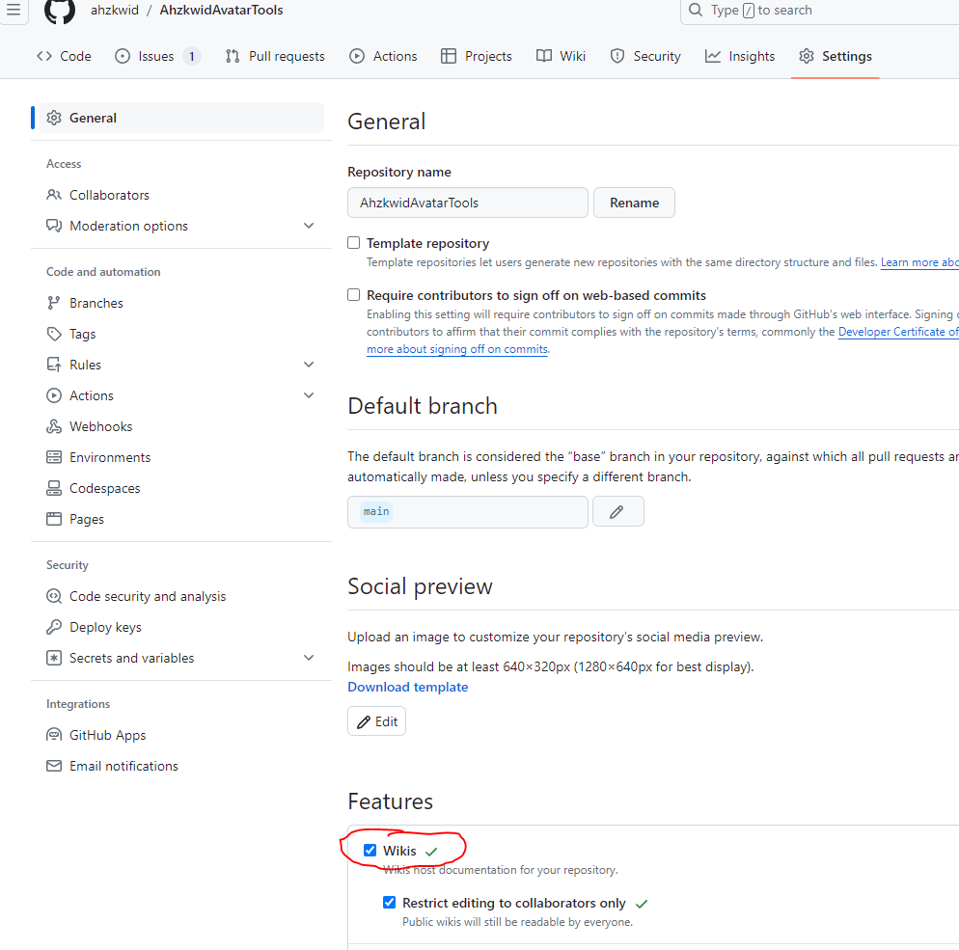Click the main default branch field
This screenshot has width=959, height=950.
tap(468, 512)
